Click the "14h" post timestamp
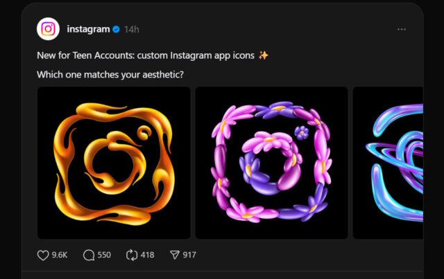This screenshot has width=444, height=279. pyautogui.click(x=132, y=29)
